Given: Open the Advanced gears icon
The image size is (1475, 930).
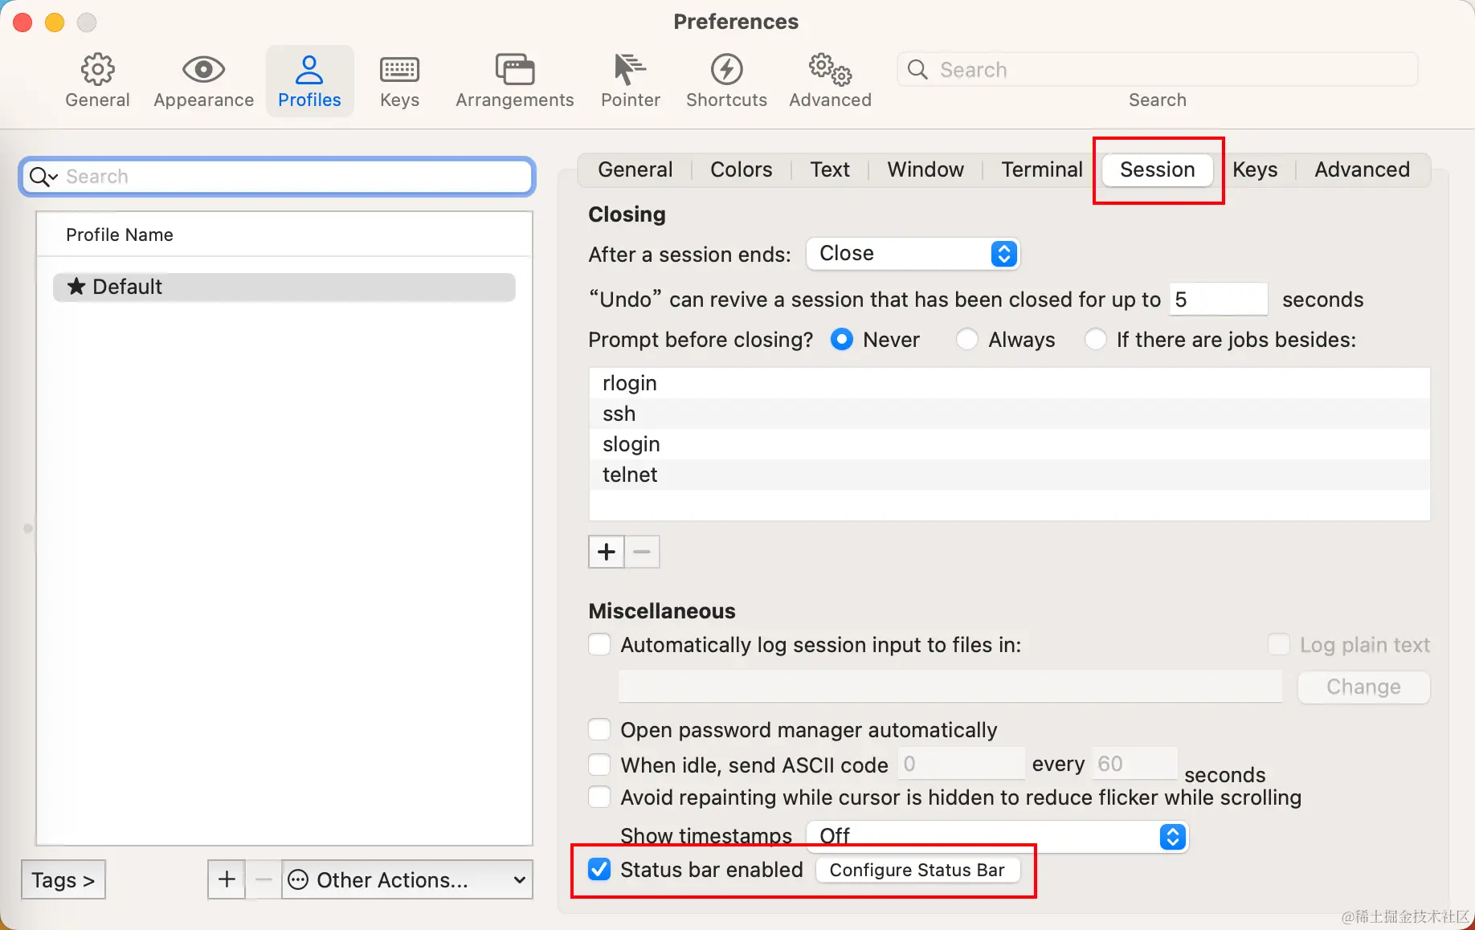Looking at the screenshot, I should [x=830, y=70].
